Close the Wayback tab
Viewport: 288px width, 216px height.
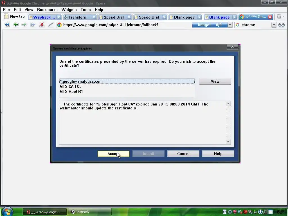[x=58, y=17]
